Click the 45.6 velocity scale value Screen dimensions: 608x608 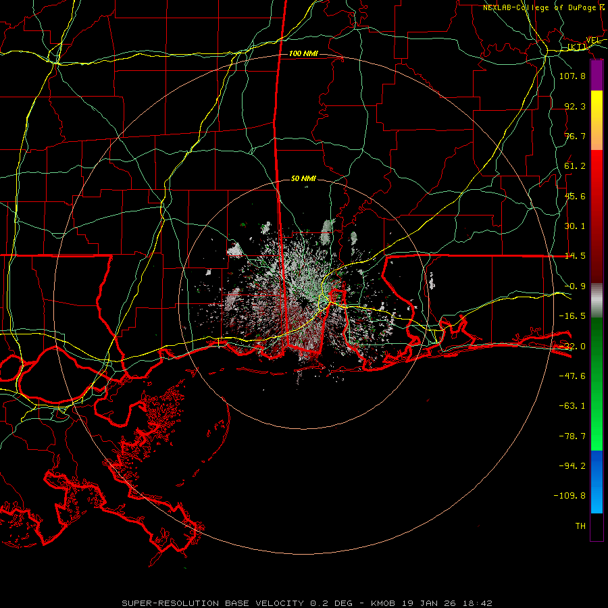click(x=575, y=196)
